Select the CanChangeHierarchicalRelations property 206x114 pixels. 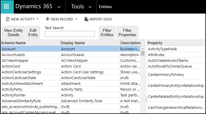click(x=176, y=107)
